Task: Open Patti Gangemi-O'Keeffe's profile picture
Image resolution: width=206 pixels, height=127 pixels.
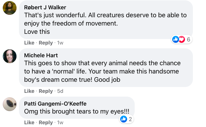Action: tap(10, 104)
